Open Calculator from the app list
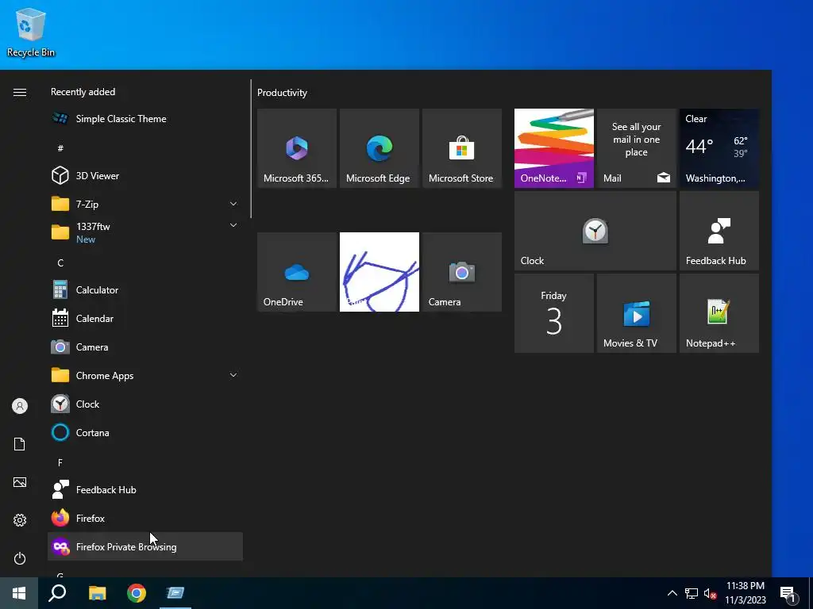This screenshot has width=813, height=609. (x=145, y=290)
